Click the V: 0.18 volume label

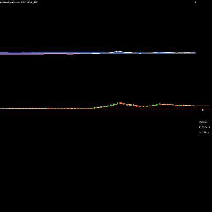point(204,127)
